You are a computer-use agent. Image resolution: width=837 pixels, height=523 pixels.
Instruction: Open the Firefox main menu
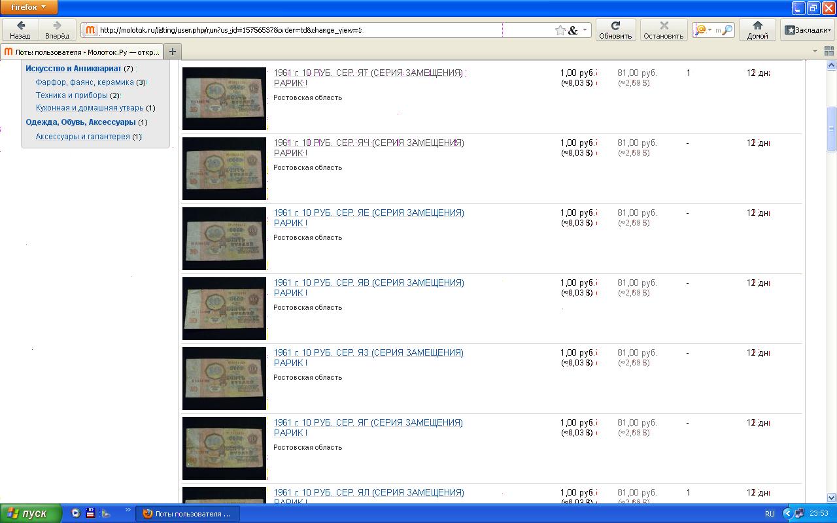[29, 7]
